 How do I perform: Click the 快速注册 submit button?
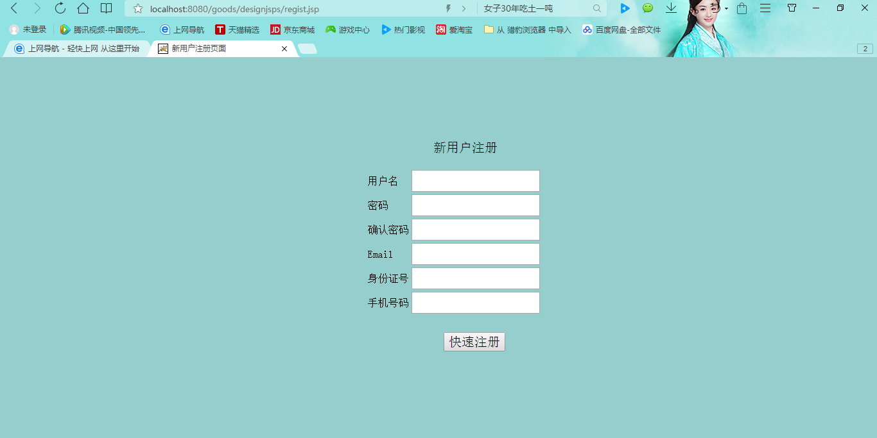coord(474,342)
